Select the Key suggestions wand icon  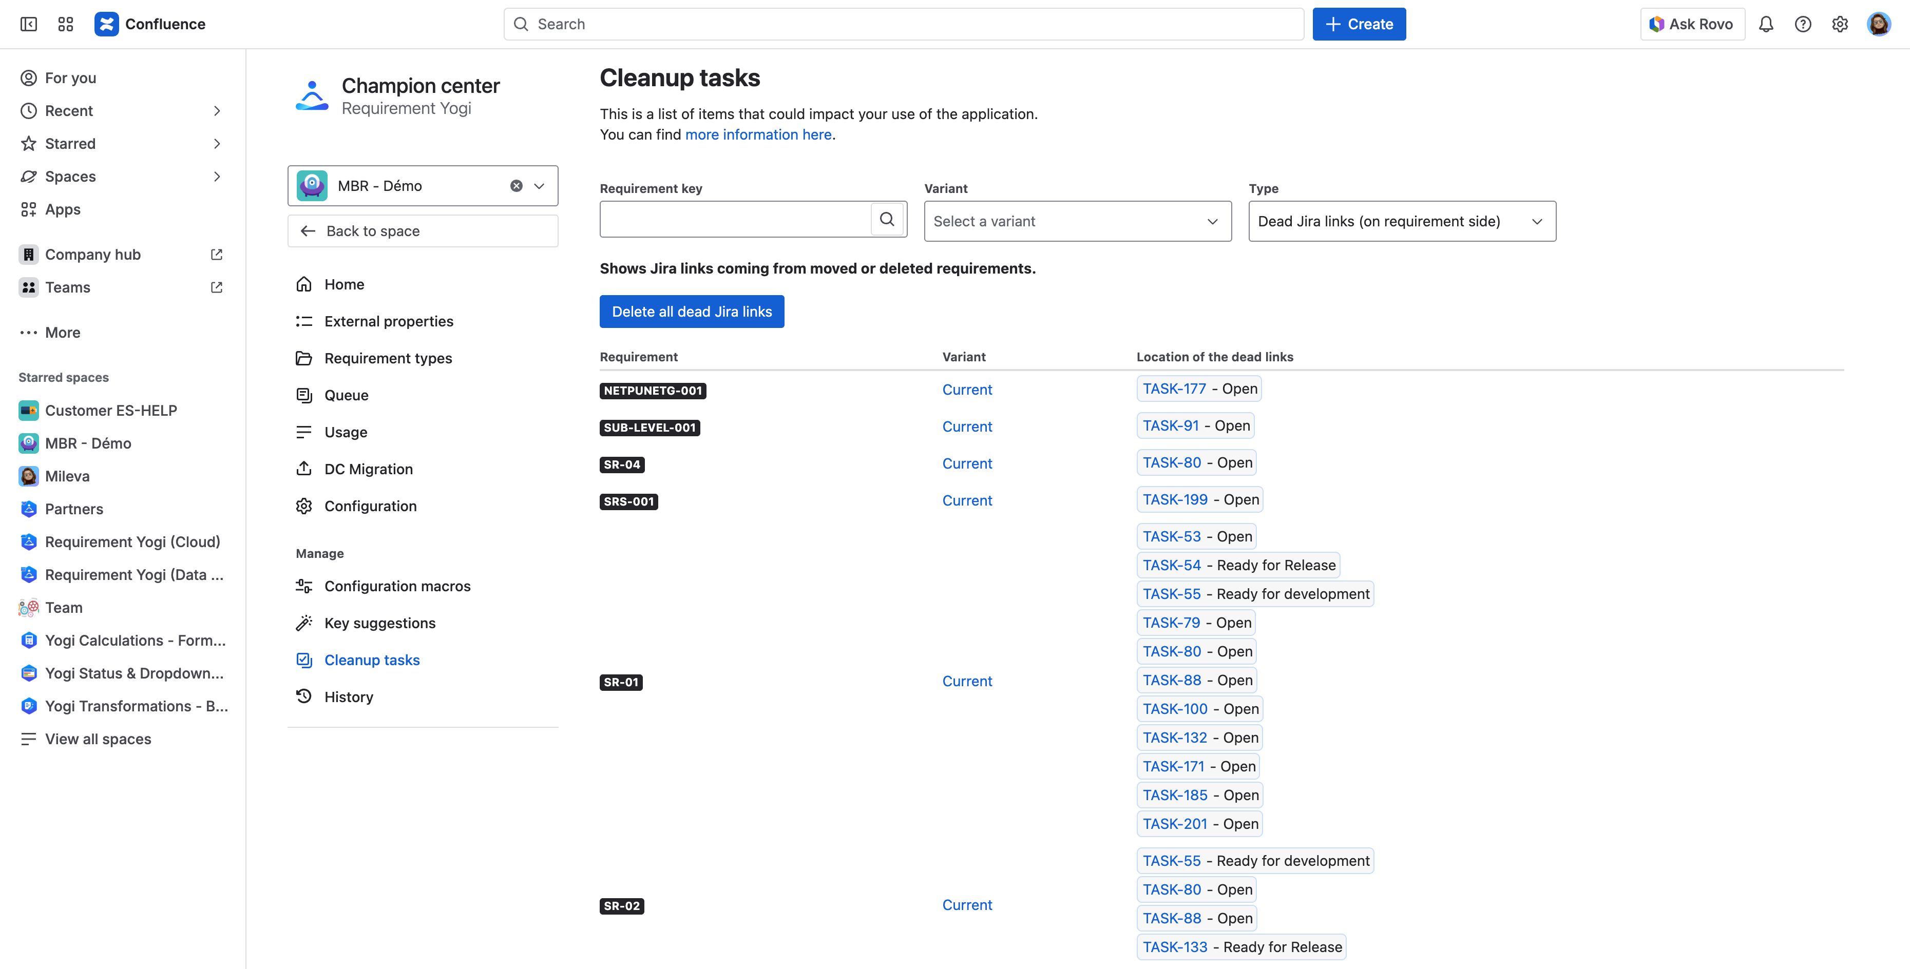[x=304, y=623]
